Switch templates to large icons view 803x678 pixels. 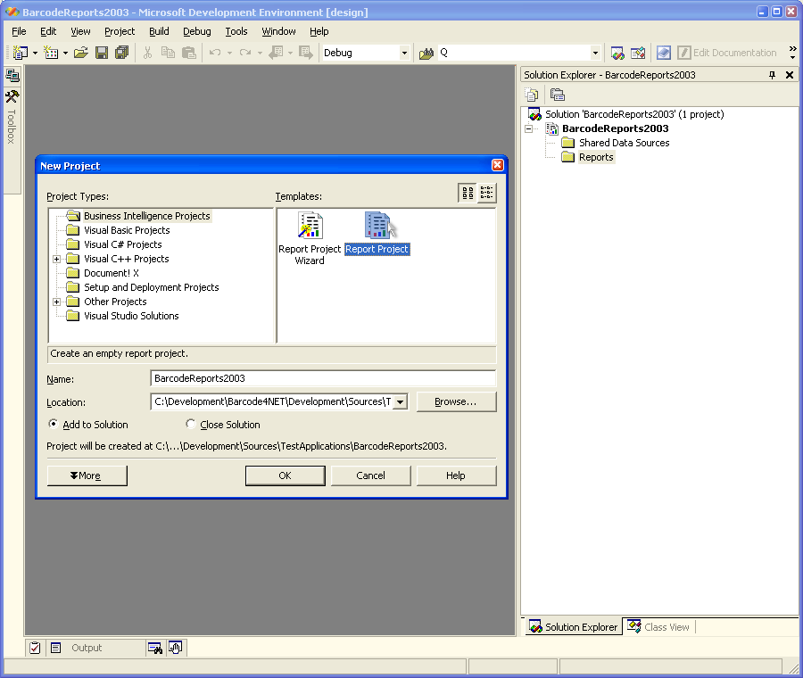click(x=468, y=193)
